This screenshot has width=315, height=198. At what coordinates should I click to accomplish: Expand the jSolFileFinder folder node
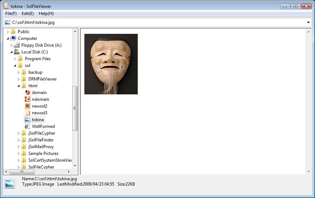coord(19,140)
